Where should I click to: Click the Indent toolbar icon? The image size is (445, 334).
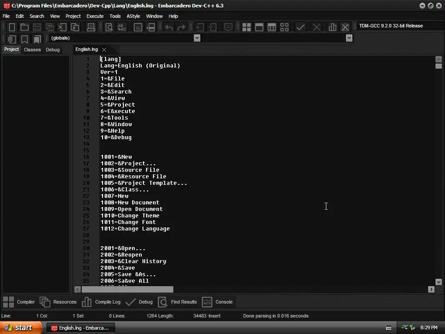point(200,27)
